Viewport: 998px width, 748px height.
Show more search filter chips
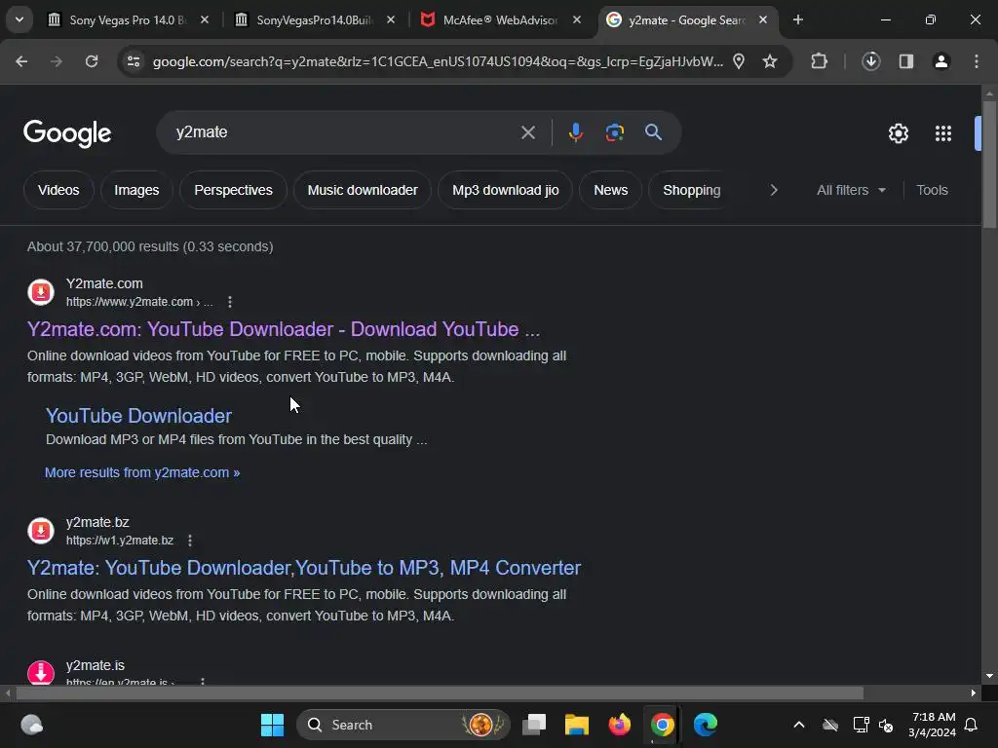[773, 190]
